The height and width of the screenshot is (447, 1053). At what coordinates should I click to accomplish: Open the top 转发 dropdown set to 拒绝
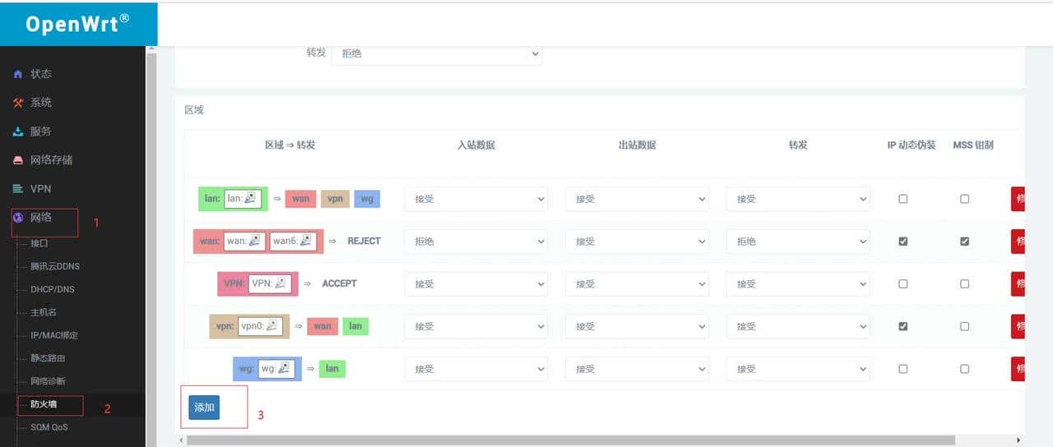(x=436, y=53)
